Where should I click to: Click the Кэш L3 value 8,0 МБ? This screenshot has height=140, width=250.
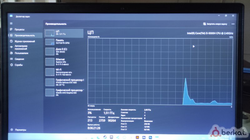coord(147,130)
